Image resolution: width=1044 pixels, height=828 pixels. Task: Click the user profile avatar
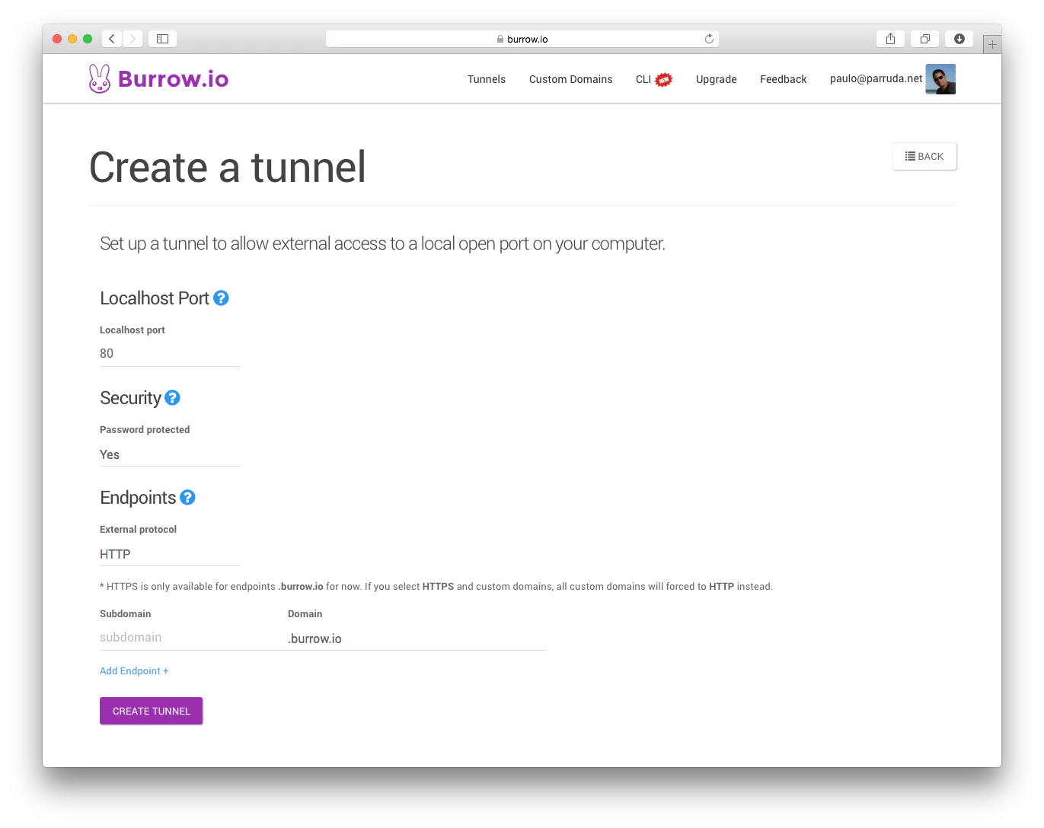pyautogui.click(x=940, y=79)
